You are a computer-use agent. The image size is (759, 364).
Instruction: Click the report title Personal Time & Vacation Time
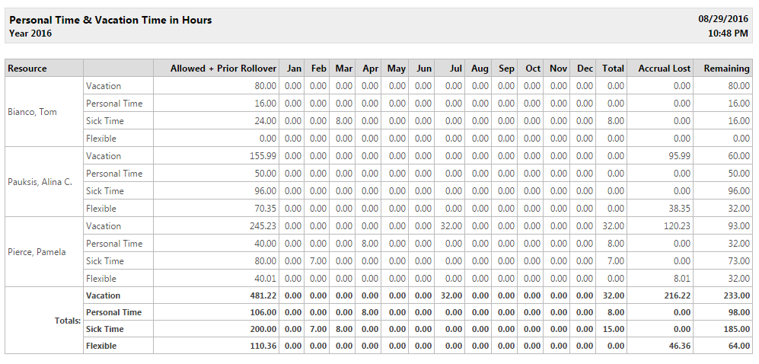110,21
